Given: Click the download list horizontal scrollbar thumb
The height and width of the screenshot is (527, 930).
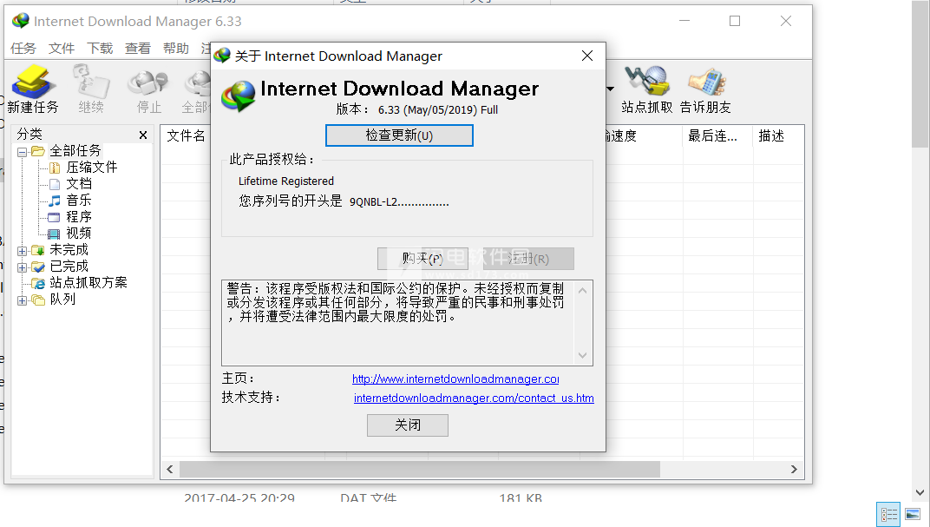Looking at the screenshot, I should (420, 470).
